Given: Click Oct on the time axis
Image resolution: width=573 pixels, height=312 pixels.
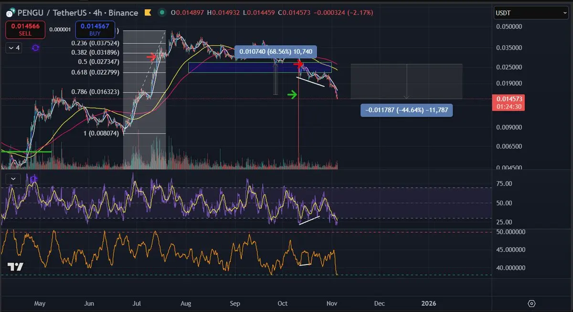Looking at the screenshot, I should 283,303.
